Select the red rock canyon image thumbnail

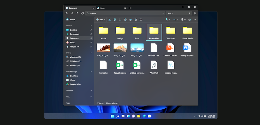coord(103,48)
